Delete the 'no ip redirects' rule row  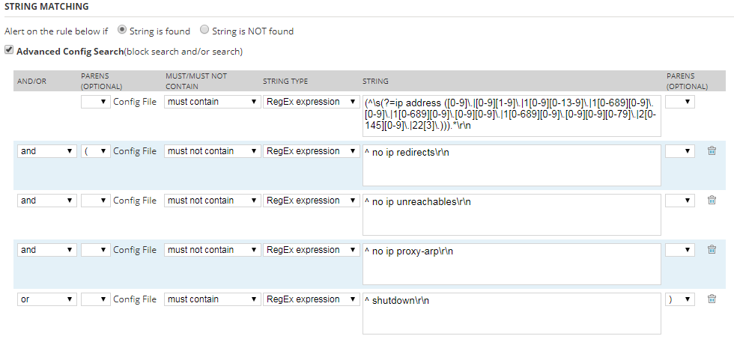click(x=712, y=151)
